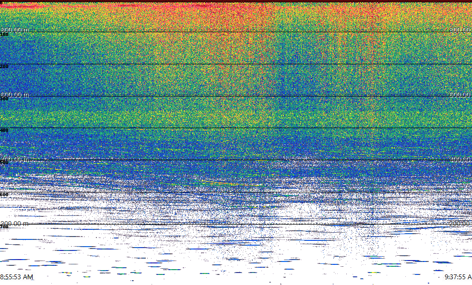Viewport: 472px width, 285px height.
Task: Click the 8:55:53 AM start timestamp
Action: pos(17,277)
